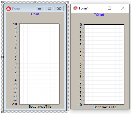Click the top-right designer sizing handle
Screen dimensions: 131x114
click(68, 2)
